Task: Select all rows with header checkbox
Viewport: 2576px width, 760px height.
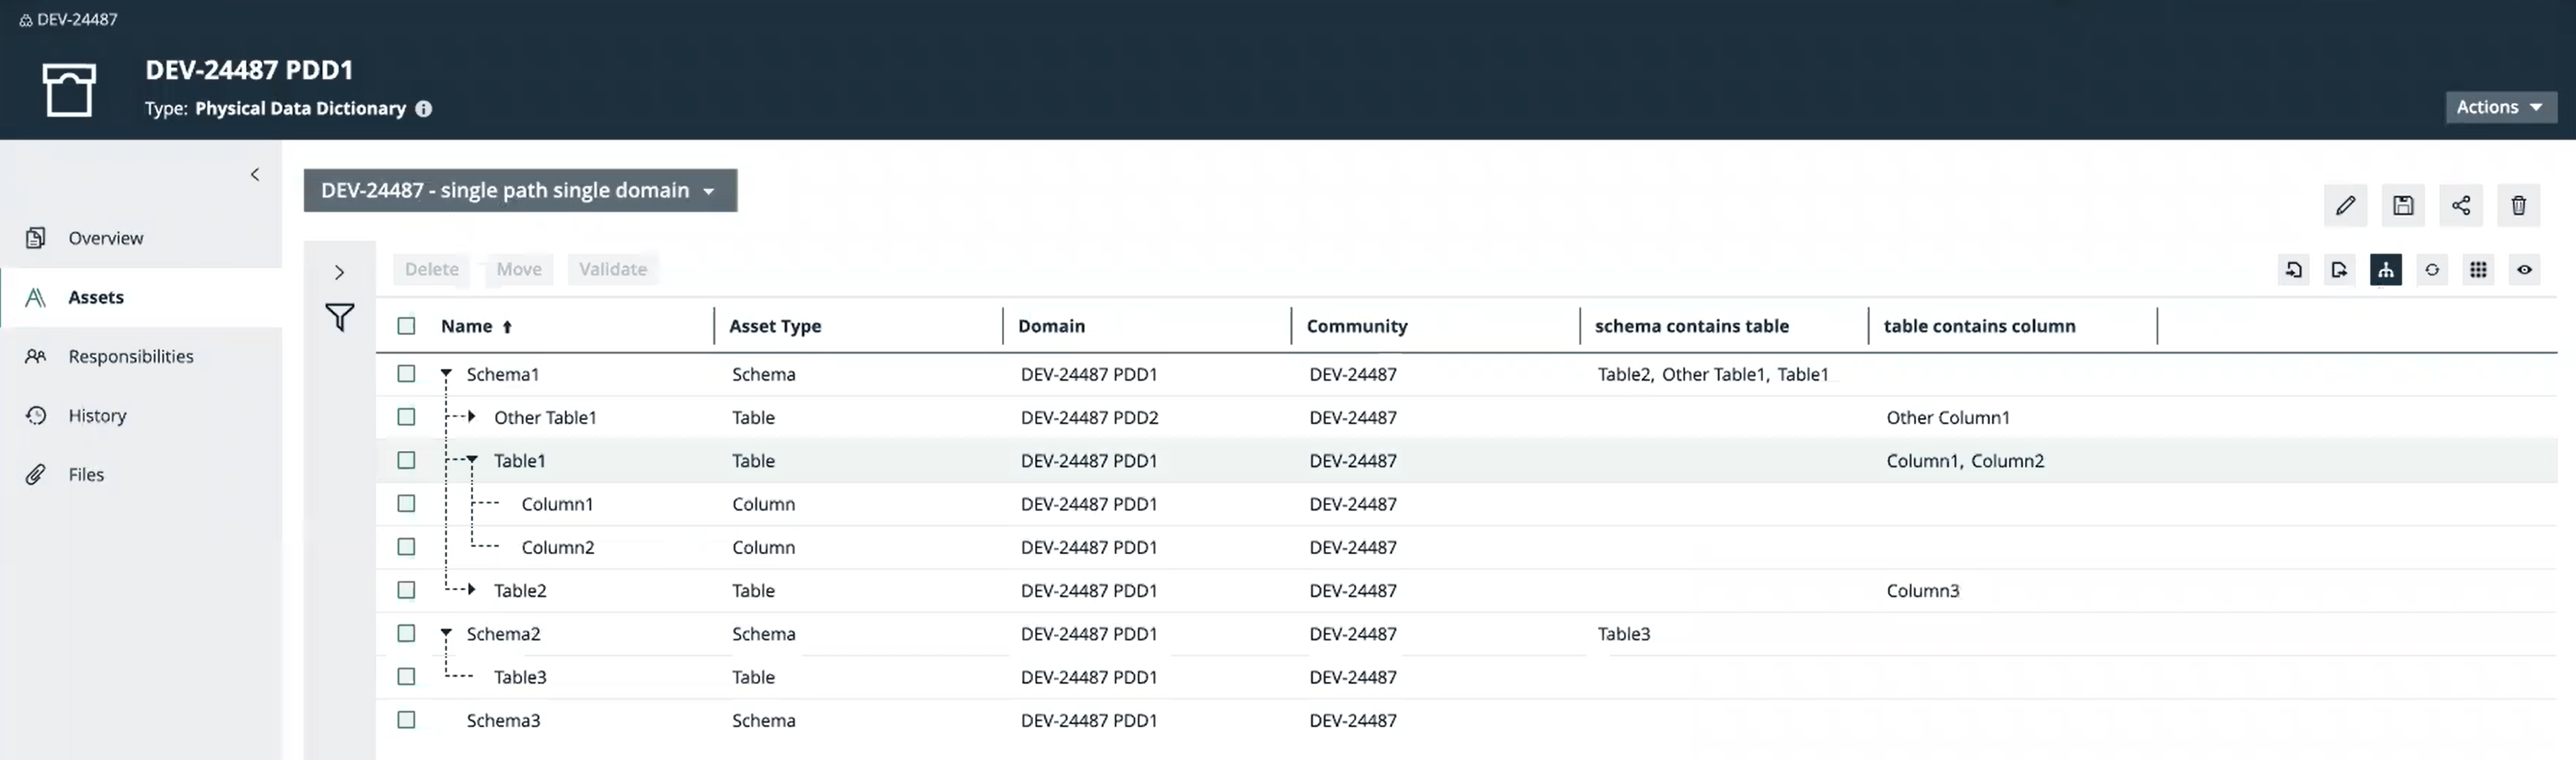Action: tap(406, 326)
